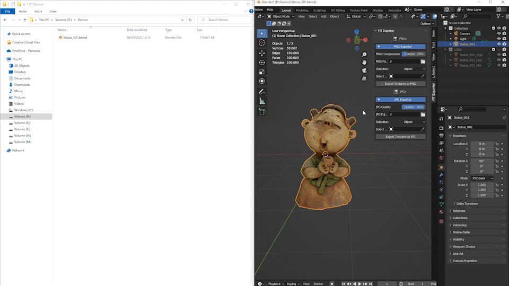Click Export Textures as PNG button
This screenshot has width=509, height=286.
[x=400, y=84]
